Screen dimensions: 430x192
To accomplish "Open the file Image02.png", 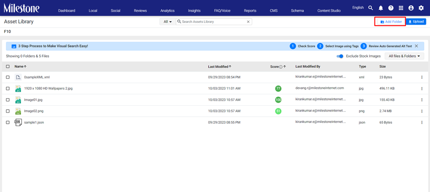I will point(34,111).
